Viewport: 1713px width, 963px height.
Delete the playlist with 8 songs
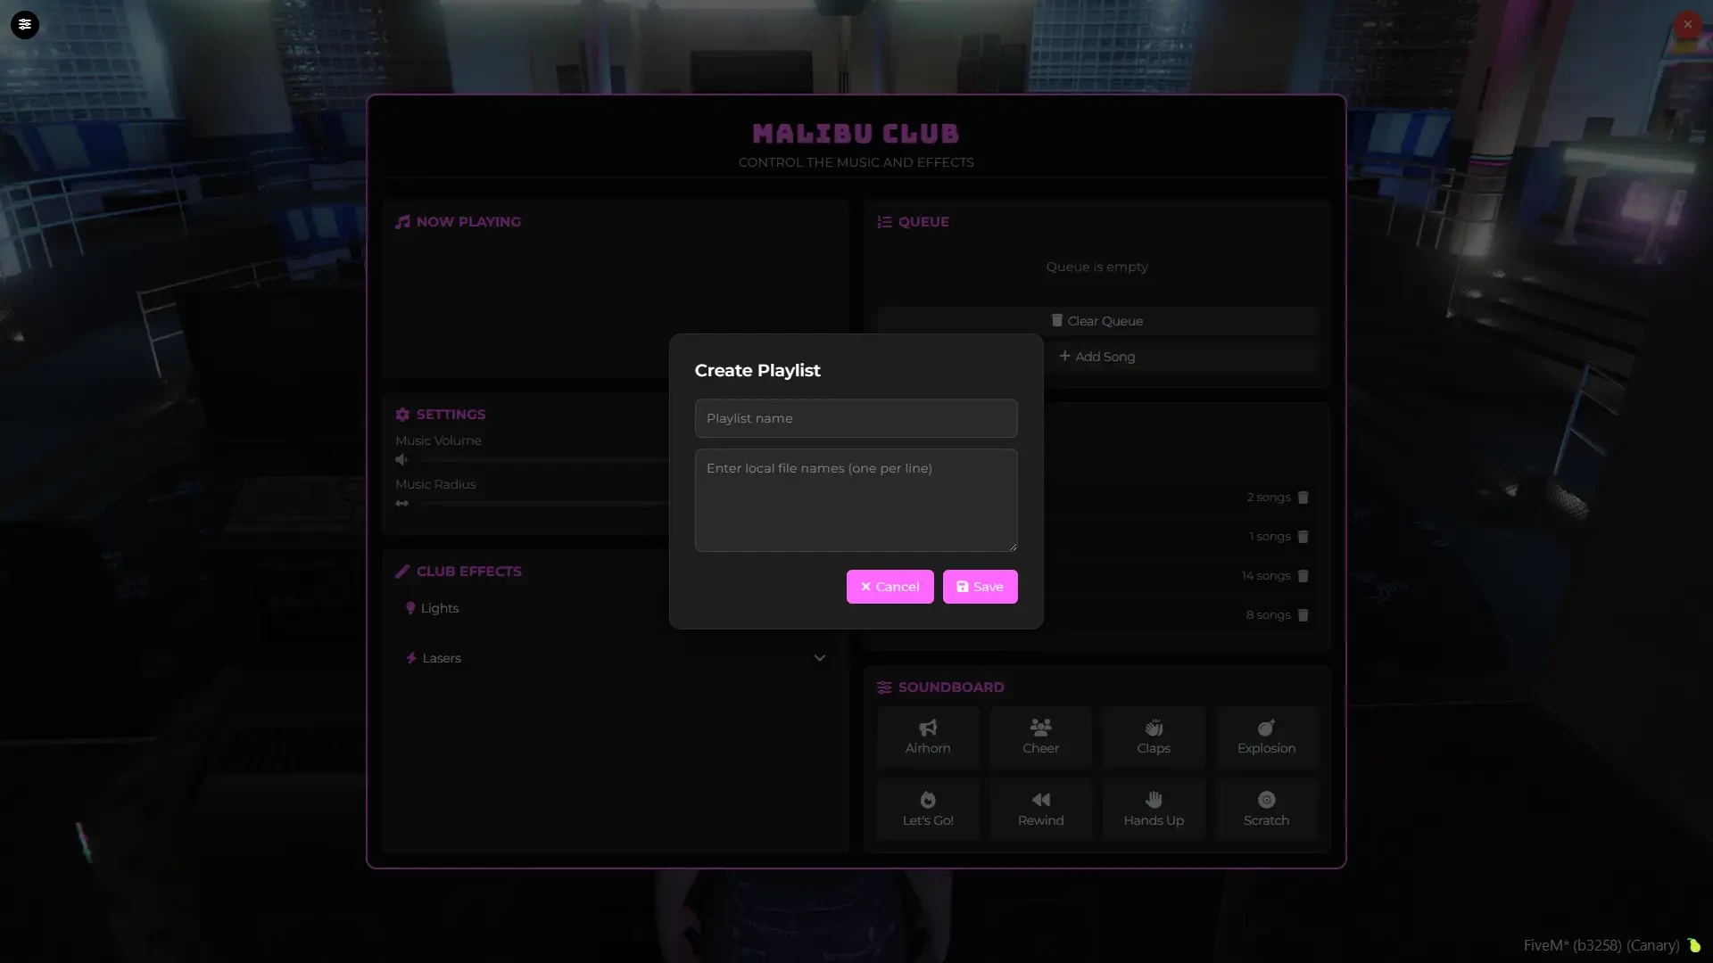coord(1303,615)
